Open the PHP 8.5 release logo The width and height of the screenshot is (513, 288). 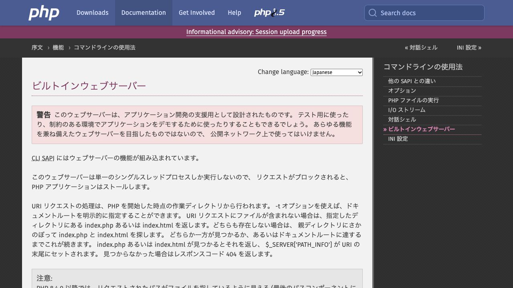click(x=269, y=13)
